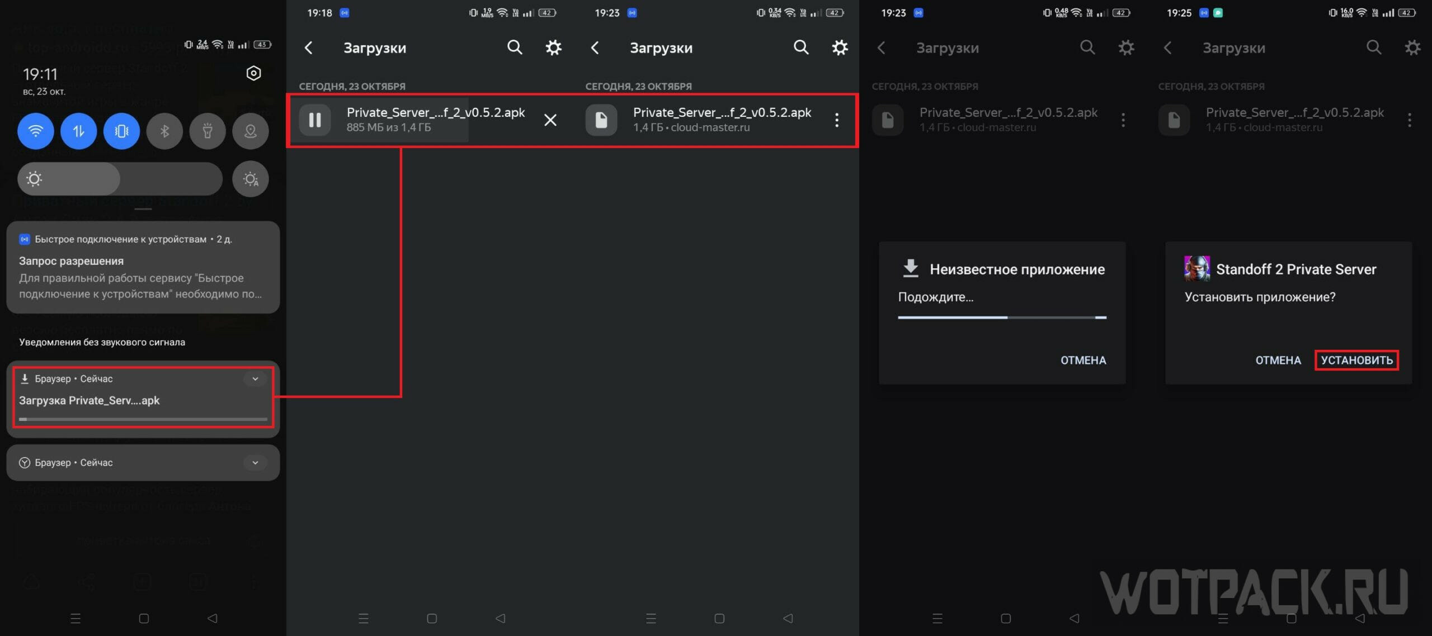Click Standoff 2 Private Server app icon
Image resolution: width=1432 pixels, height=636 pixels.
[x=1197, y=268]
